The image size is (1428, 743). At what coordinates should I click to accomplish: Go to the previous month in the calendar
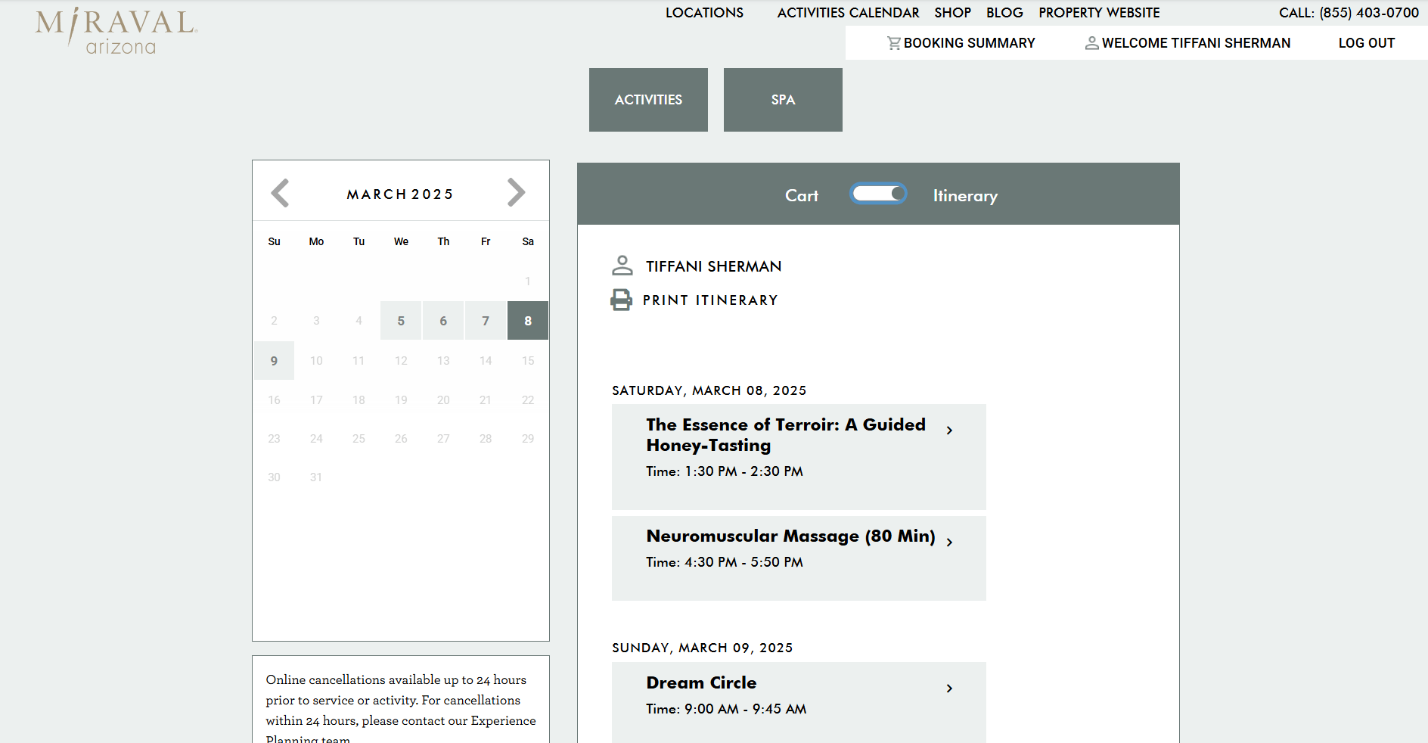click(280, 193)
